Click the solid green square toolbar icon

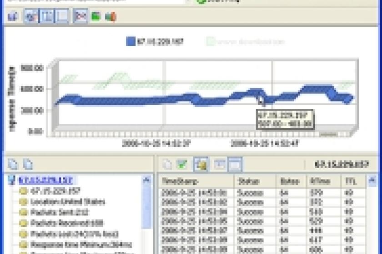tap(96, 16)
